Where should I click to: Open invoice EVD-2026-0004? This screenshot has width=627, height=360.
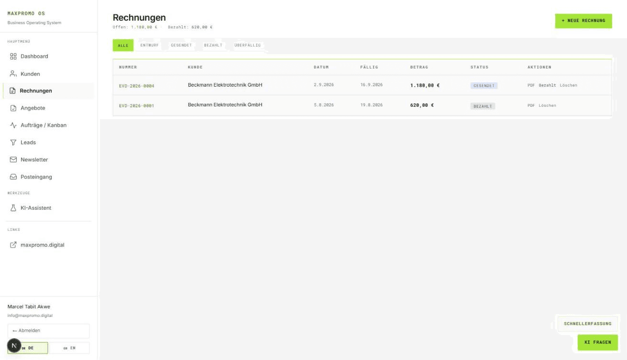(137, 86)
